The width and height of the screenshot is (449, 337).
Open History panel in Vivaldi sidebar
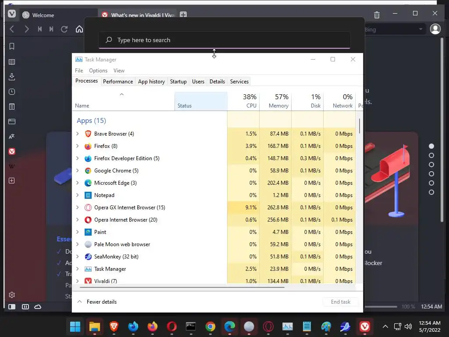[12, 92]
